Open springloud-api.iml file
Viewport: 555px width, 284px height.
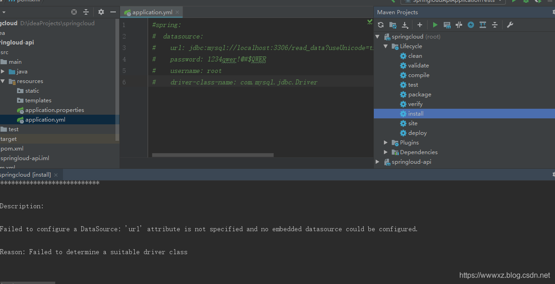click(25, 158)
